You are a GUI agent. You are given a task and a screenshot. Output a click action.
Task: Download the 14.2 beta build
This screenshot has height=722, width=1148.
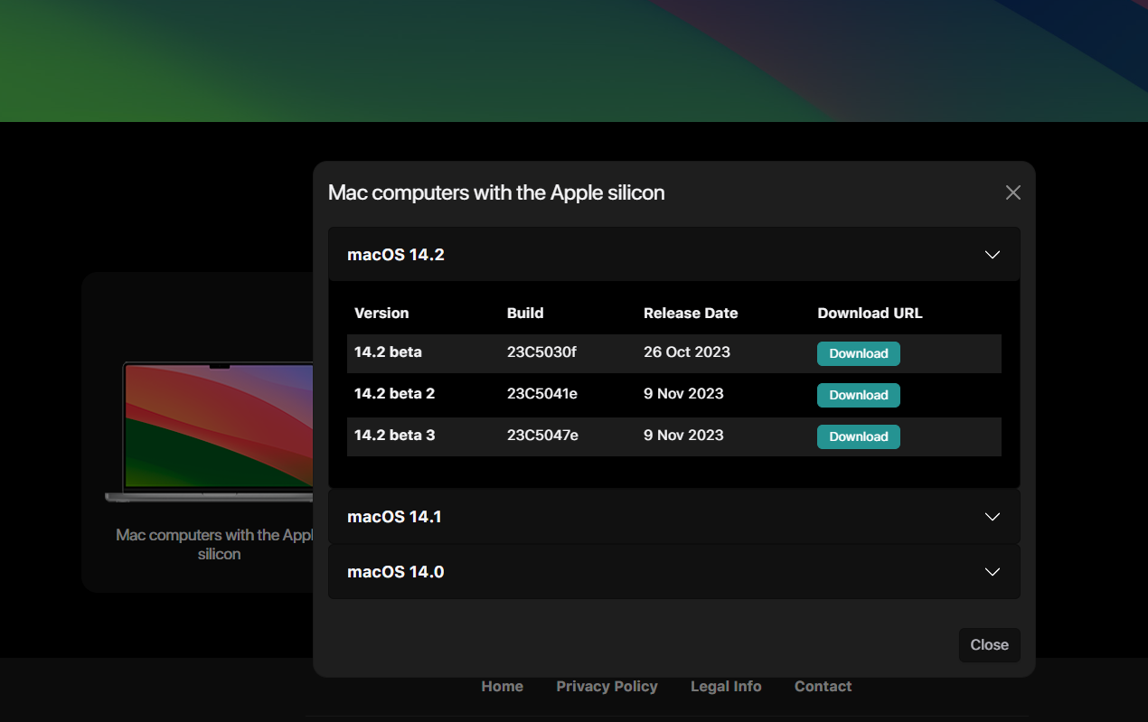pos(858,353)
